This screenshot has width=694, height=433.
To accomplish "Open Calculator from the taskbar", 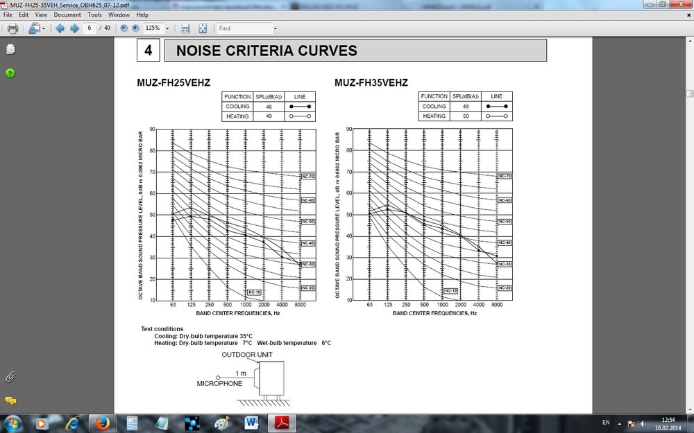I will 132,424.
